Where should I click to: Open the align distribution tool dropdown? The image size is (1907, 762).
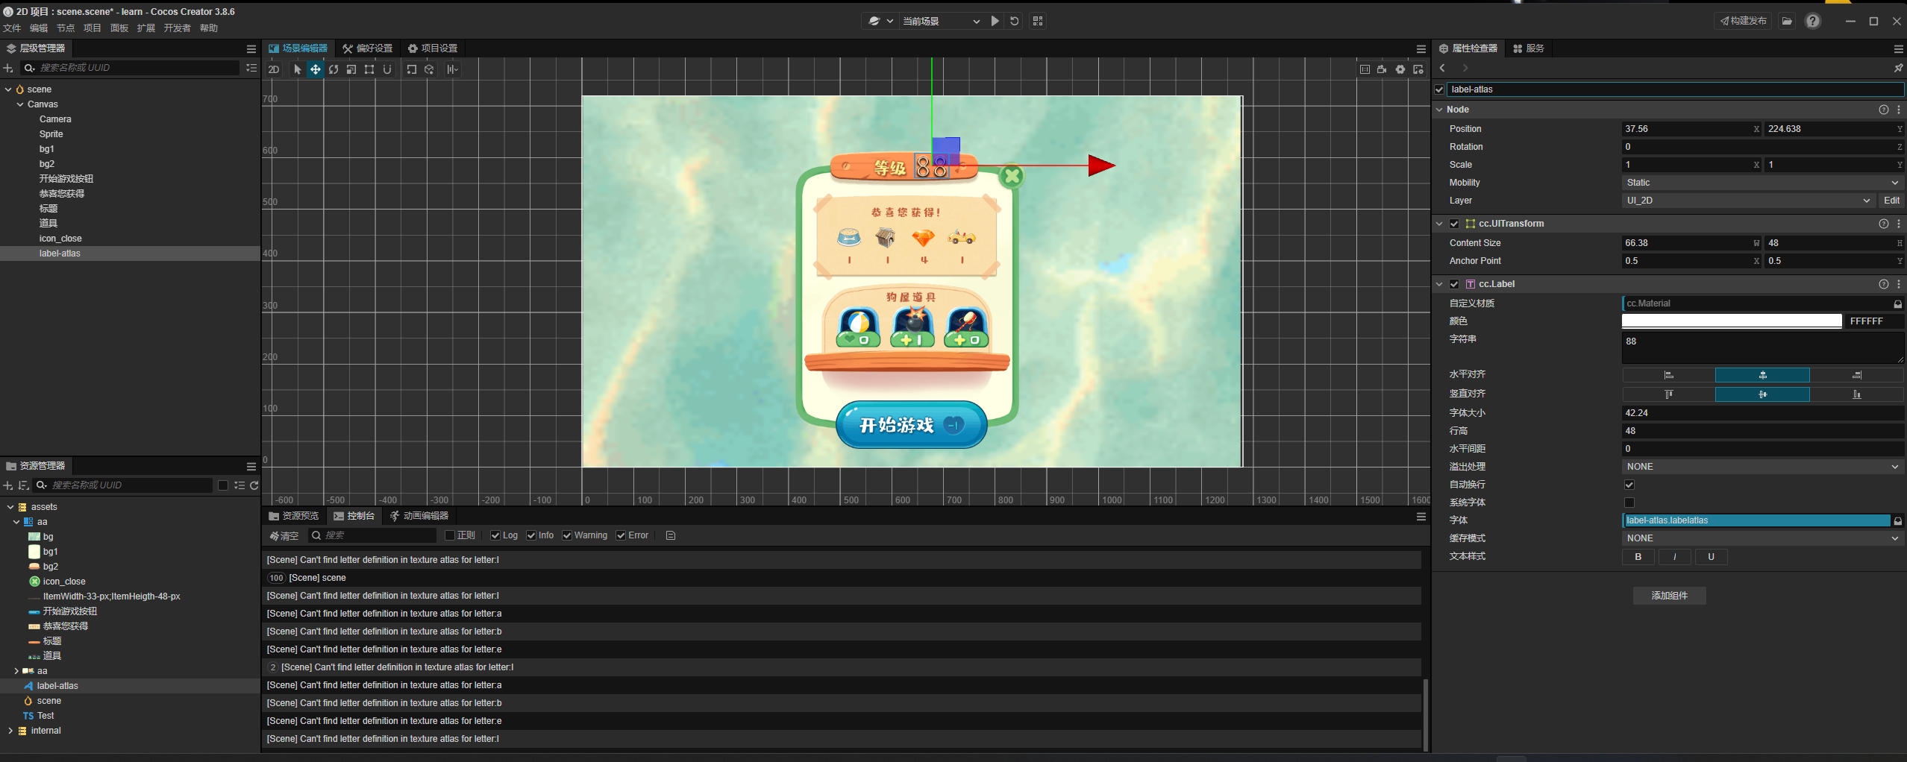point(453,69)
